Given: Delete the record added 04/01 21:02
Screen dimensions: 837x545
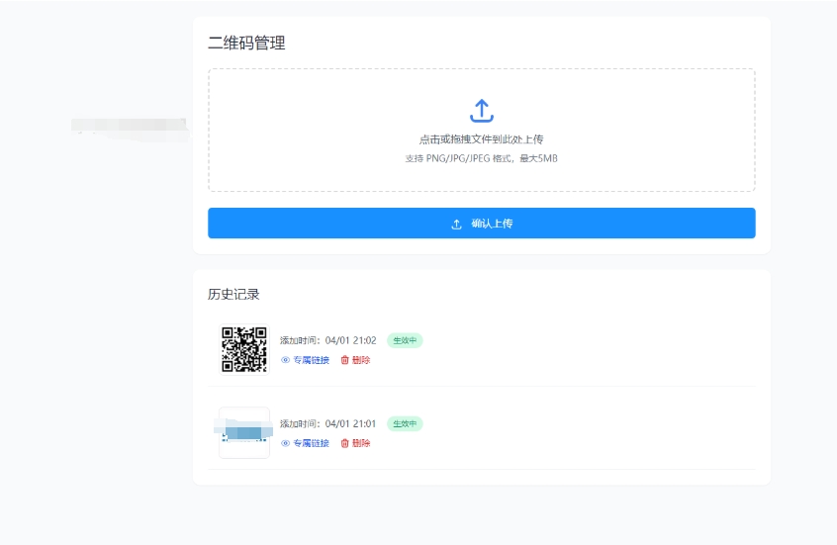Looking at the screenshot, I should [x=355, y=360].
